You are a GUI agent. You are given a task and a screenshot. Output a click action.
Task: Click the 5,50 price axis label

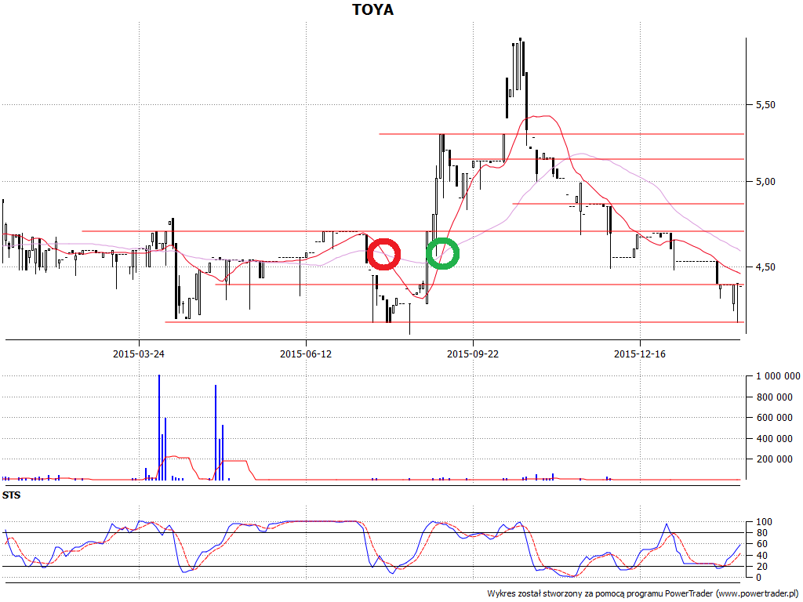(x=765, y=104)
